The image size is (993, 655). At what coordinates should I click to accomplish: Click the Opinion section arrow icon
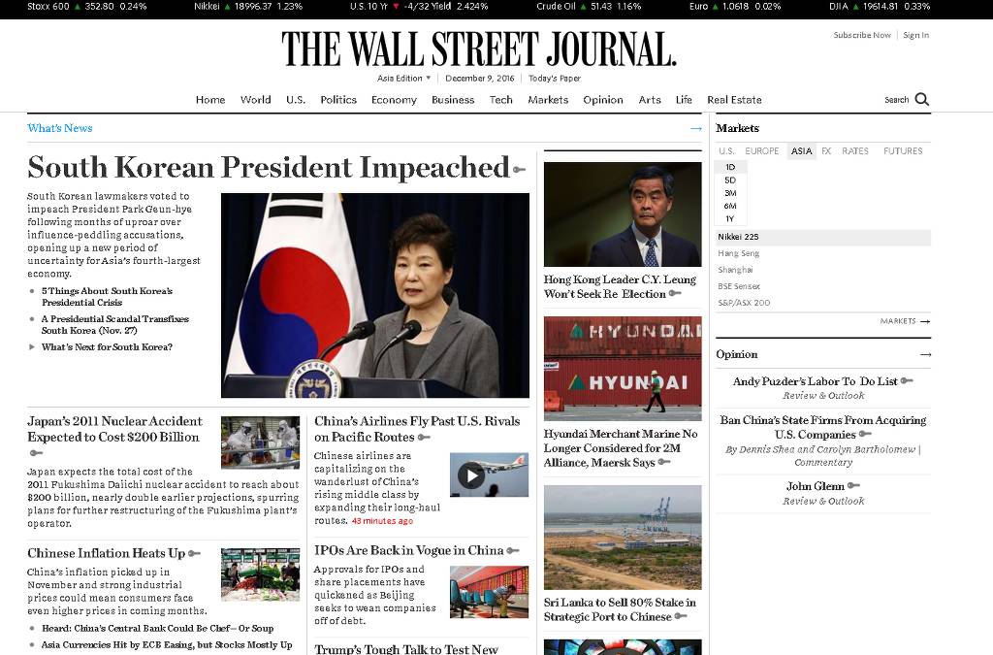[x=925, y=355]
